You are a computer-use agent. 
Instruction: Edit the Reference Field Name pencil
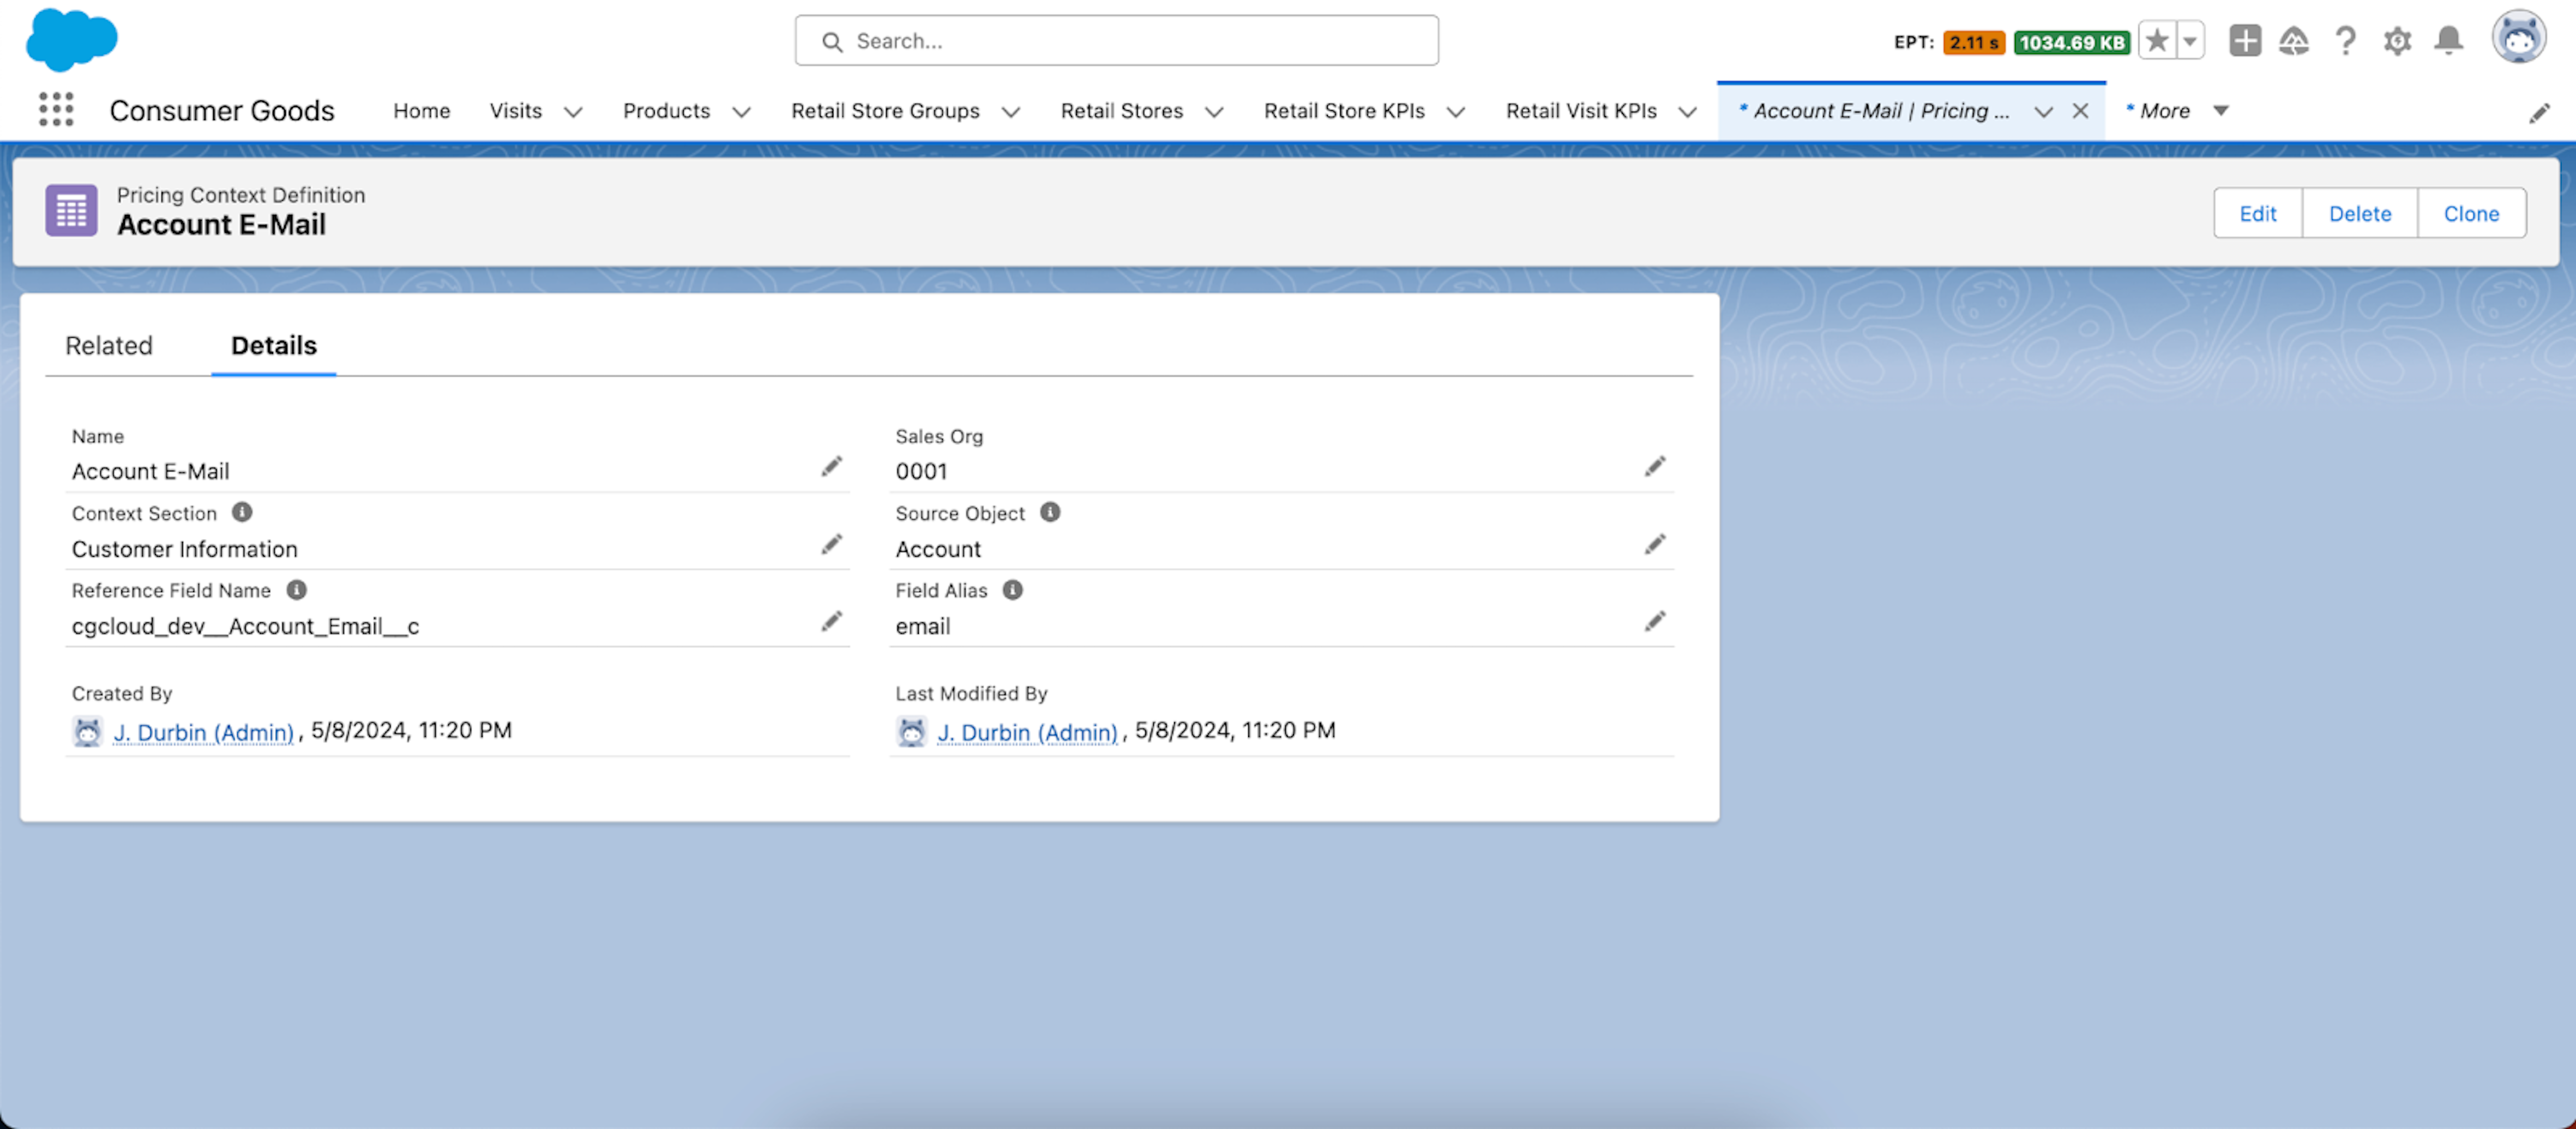(832, 622)
